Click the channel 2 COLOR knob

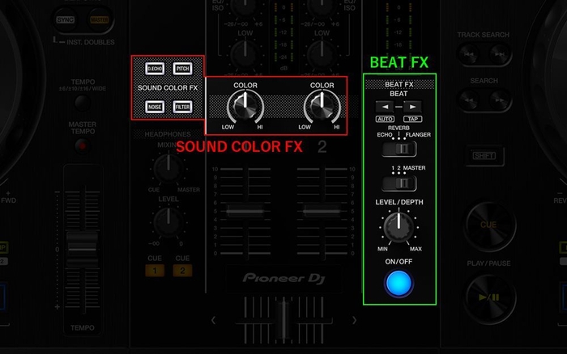(x=322, y=106)
